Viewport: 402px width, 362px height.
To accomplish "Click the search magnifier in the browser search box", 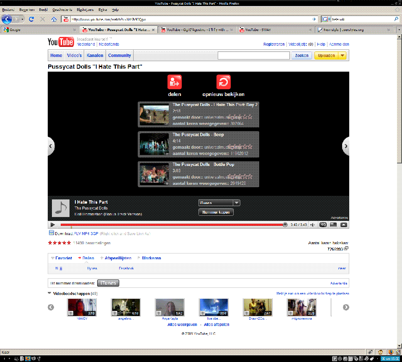I will (x=396, y=19).
